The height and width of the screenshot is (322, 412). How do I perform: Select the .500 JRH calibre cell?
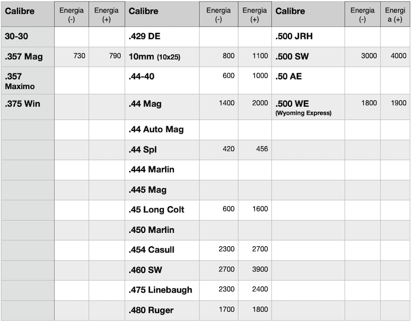pos(294,37)
